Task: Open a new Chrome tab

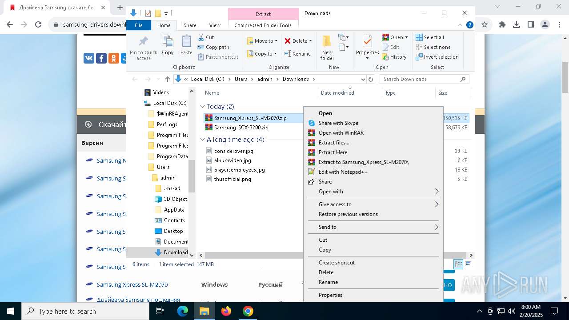Action: (120, 8)
